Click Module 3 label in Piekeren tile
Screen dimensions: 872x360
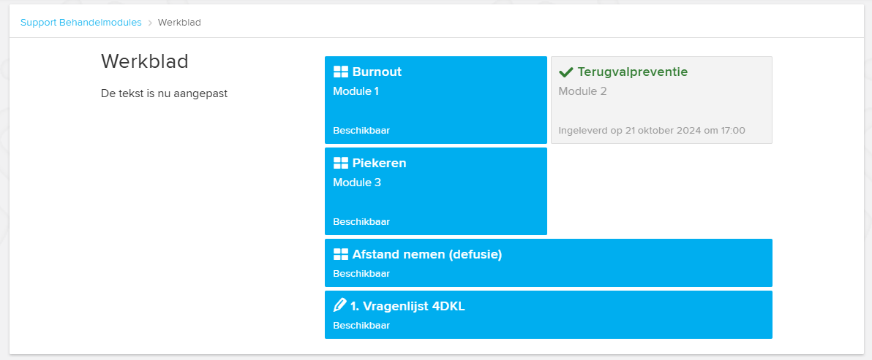[x=357, y=183]
